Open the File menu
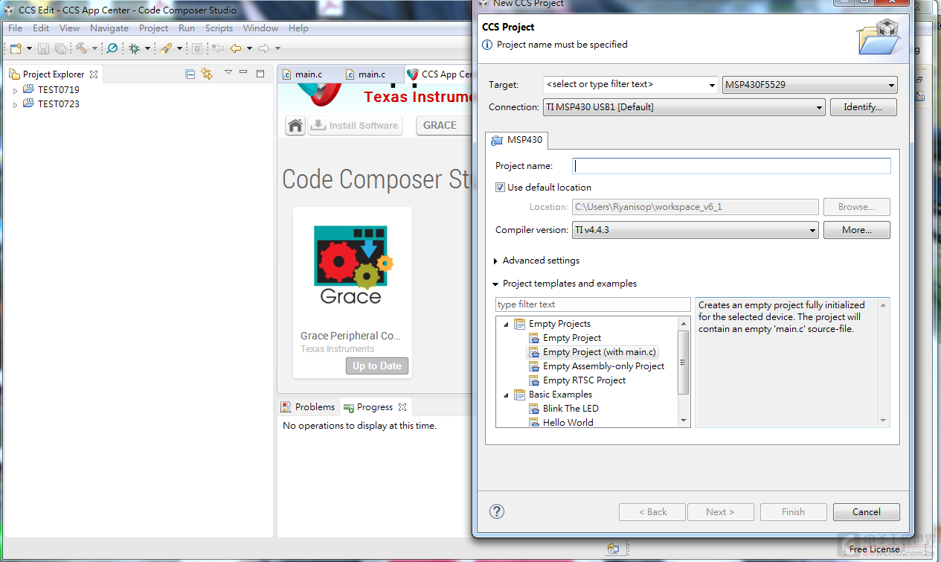The image size is (941, 562). click(15, 28)
